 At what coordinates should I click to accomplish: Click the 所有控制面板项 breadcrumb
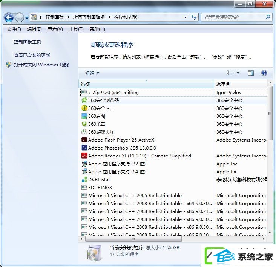coord(89,17)
